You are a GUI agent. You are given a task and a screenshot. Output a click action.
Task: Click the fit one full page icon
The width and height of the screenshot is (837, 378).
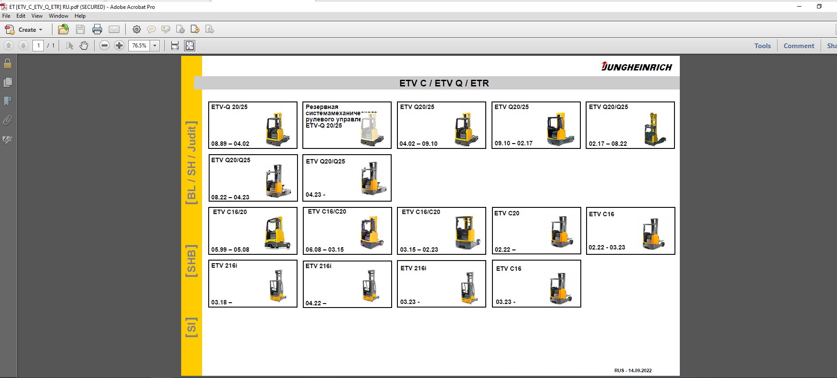point(190,46)
